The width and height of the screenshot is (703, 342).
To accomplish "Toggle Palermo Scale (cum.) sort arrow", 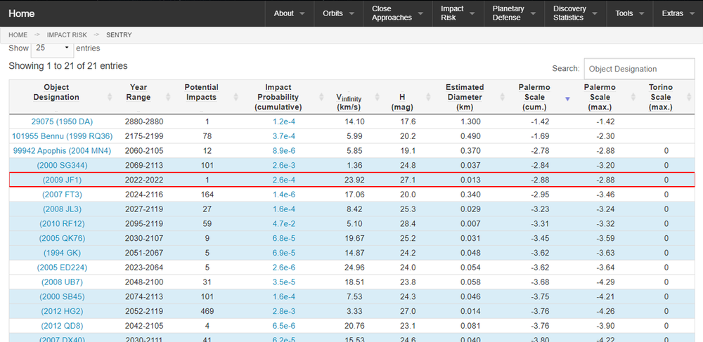I will tap(567, 98).
